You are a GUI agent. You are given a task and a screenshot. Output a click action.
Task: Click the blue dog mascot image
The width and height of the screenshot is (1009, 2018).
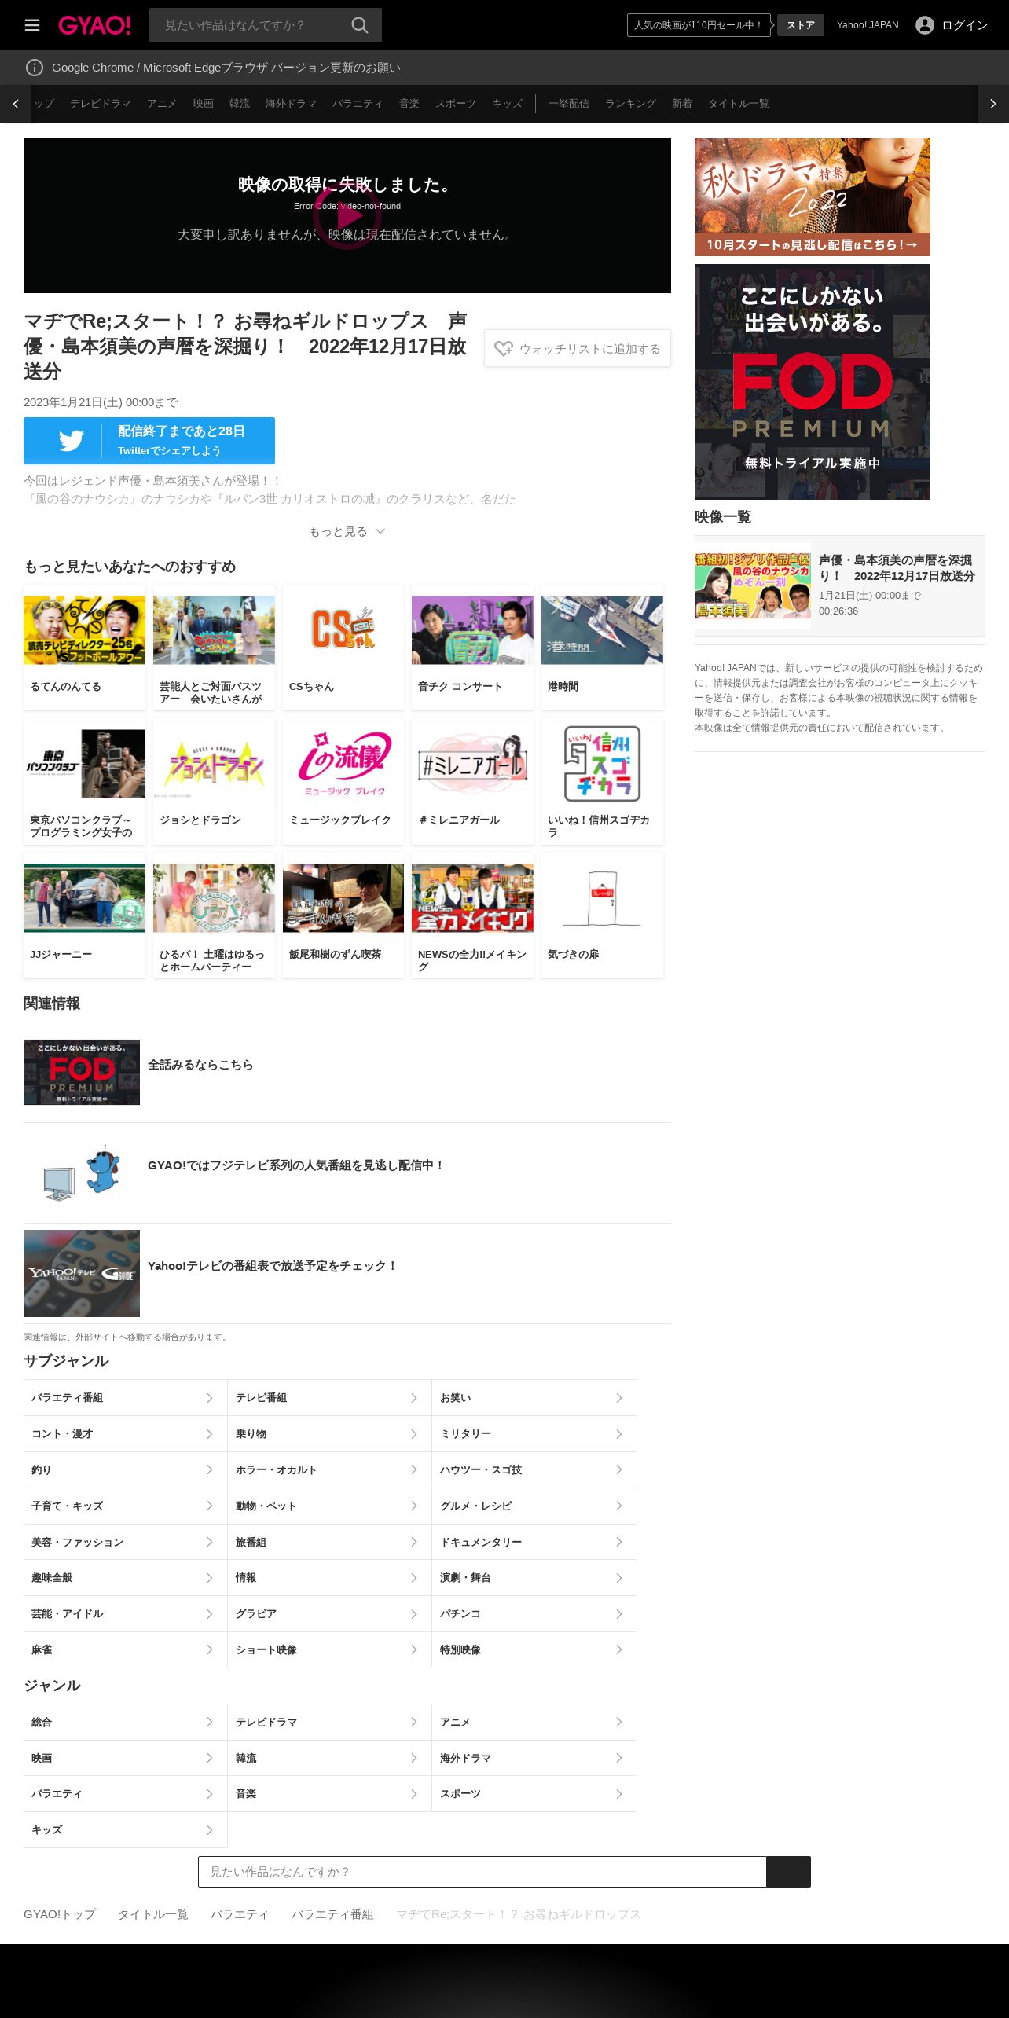(82, 1172)
